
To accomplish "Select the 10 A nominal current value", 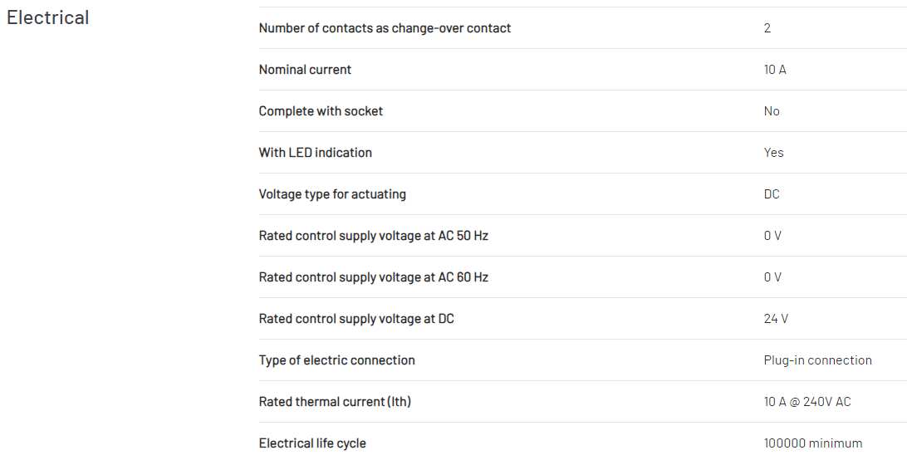I will [775, 70].
